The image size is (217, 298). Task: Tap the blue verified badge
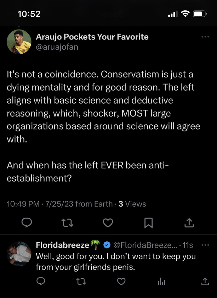tap(107, 245)
